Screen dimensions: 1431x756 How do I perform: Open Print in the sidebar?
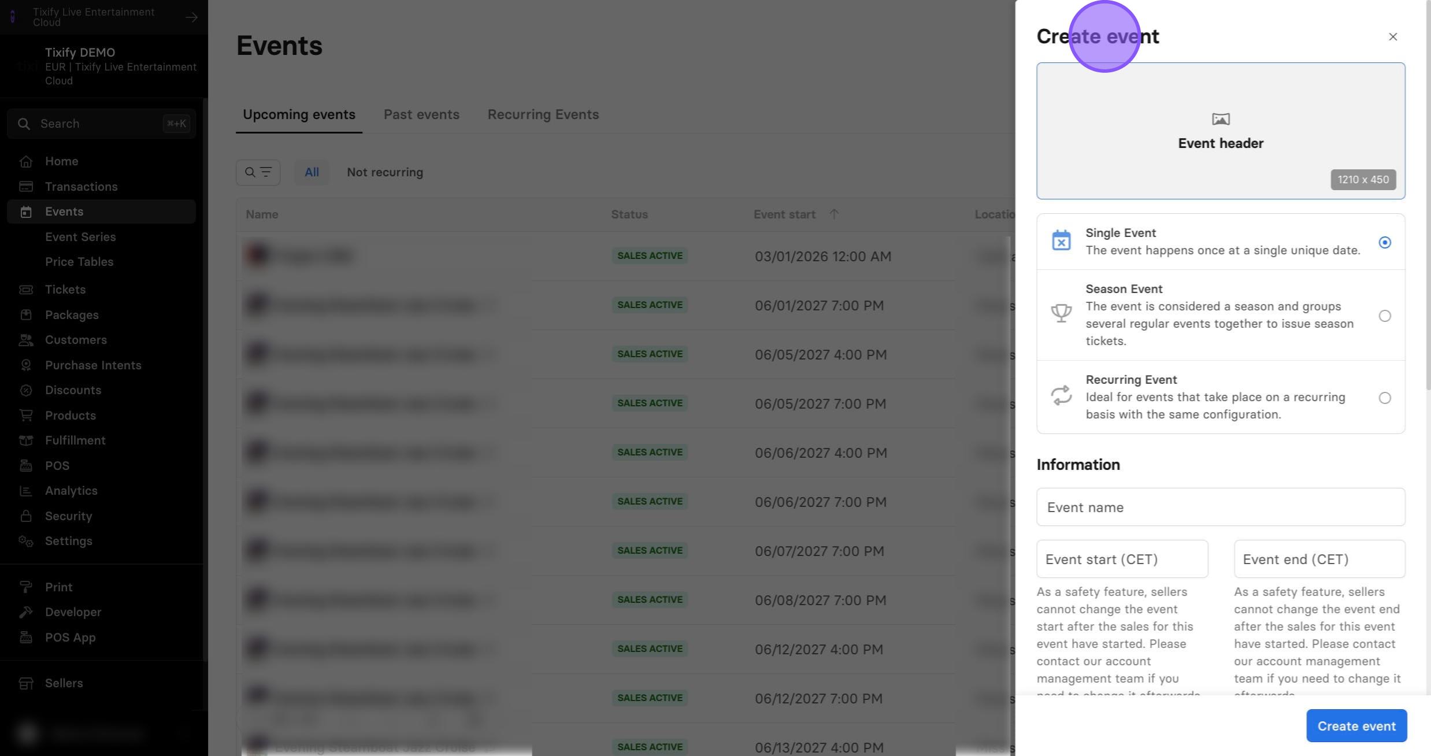click(x=102, y=587)
